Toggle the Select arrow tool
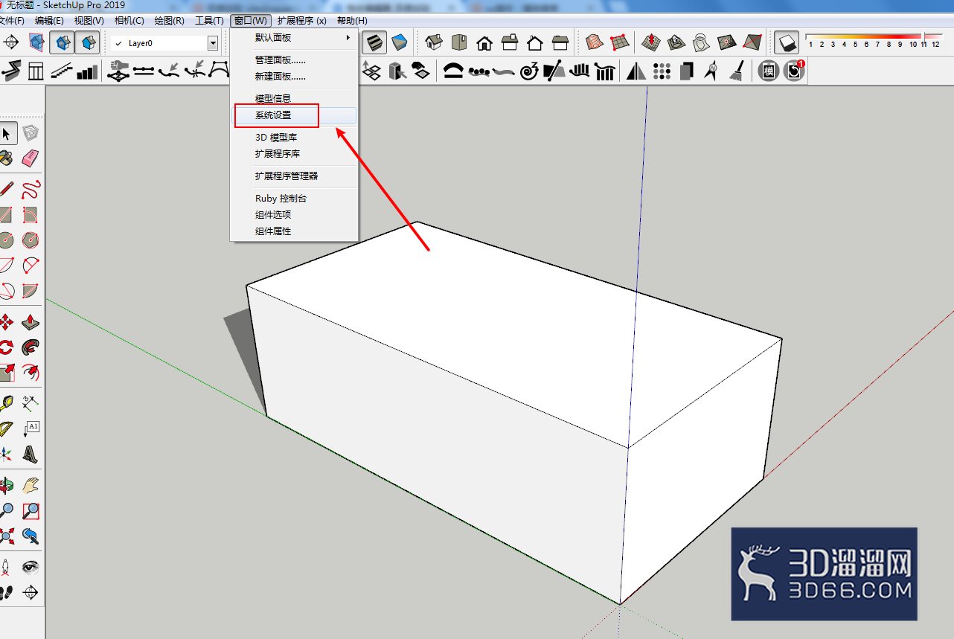Screen dimensions: 954x639 point(6,134)
